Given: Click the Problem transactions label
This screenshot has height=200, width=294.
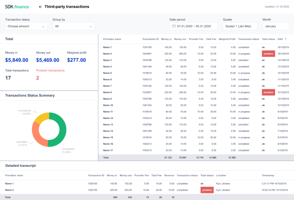Looking at the screenshot, I should click(x=50, y=71).
